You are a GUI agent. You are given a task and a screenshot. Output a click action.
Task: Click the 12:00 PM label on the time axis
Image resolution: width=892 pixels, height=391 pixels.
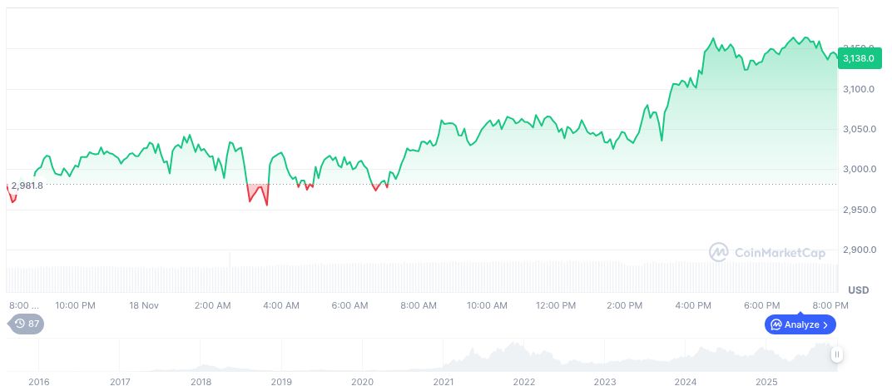click(555, 305)
